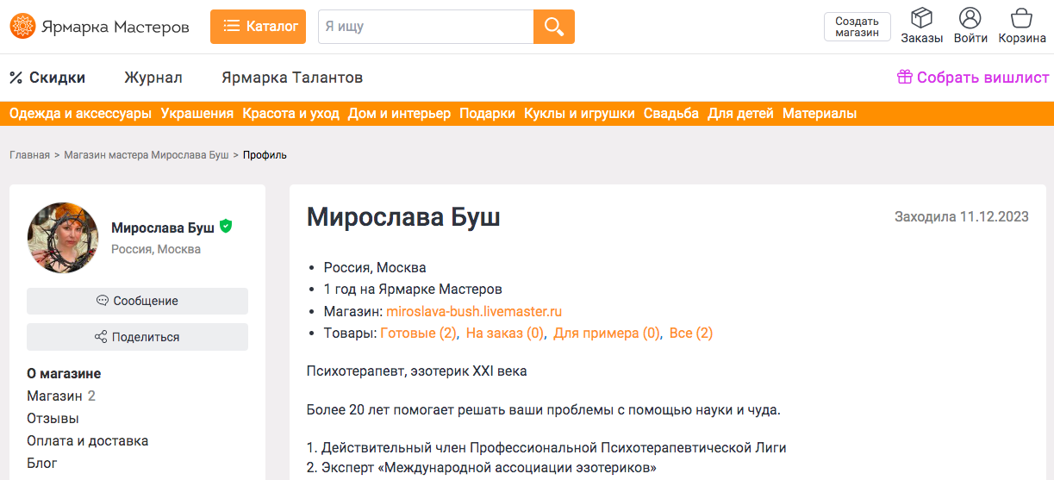Viewport: 1054px width, 480px height.
Task: Send message via Сообщение button
Action: click(137, 301)
